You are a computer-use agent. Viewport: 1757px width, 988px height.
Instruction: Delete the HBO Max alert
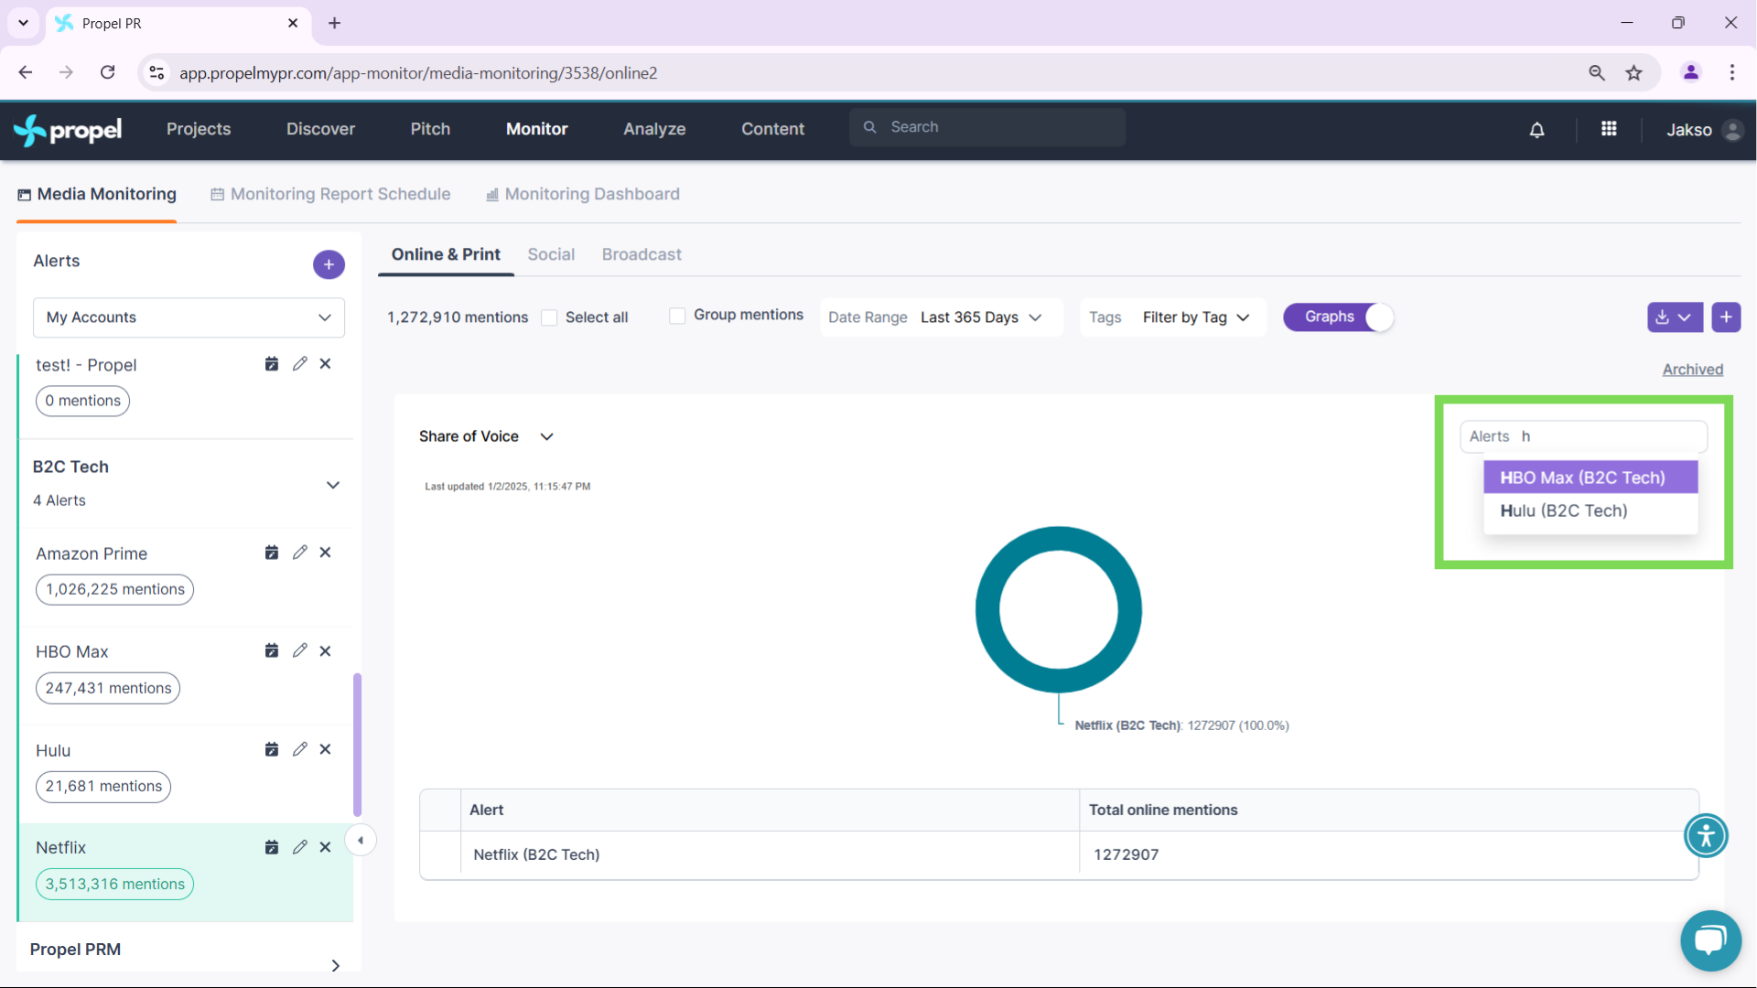pyautogui.click(x=325, y=650)
